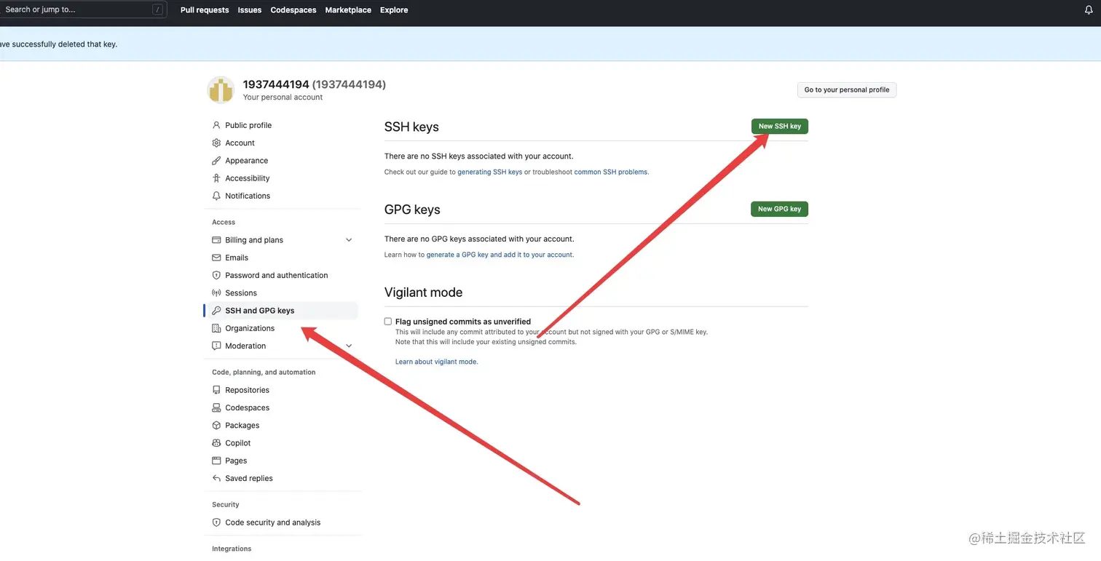Viewport: 1101px width, 561px height.
Task: Select Sessions in settings sidebar
Action: pyautogui.click(x=241, y=293)
